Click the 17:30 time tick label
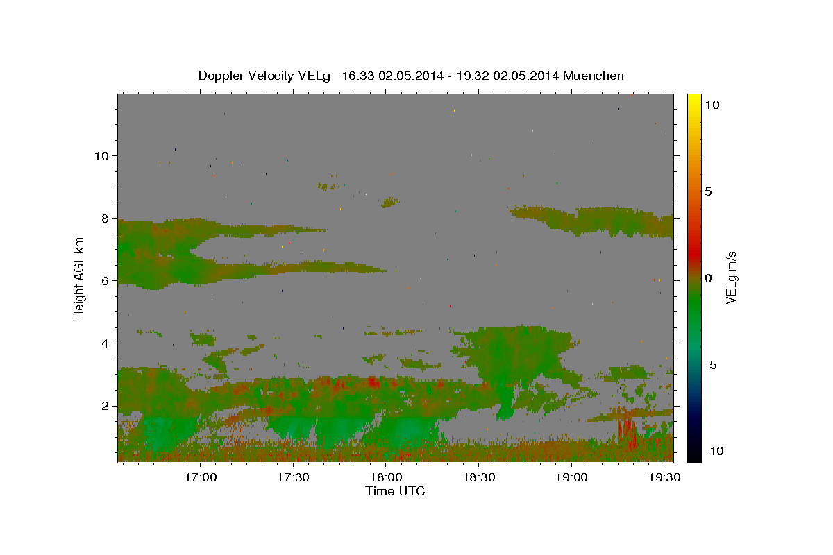Image resolution: width=833 pixels, height=555 pixels. (293, 478)
